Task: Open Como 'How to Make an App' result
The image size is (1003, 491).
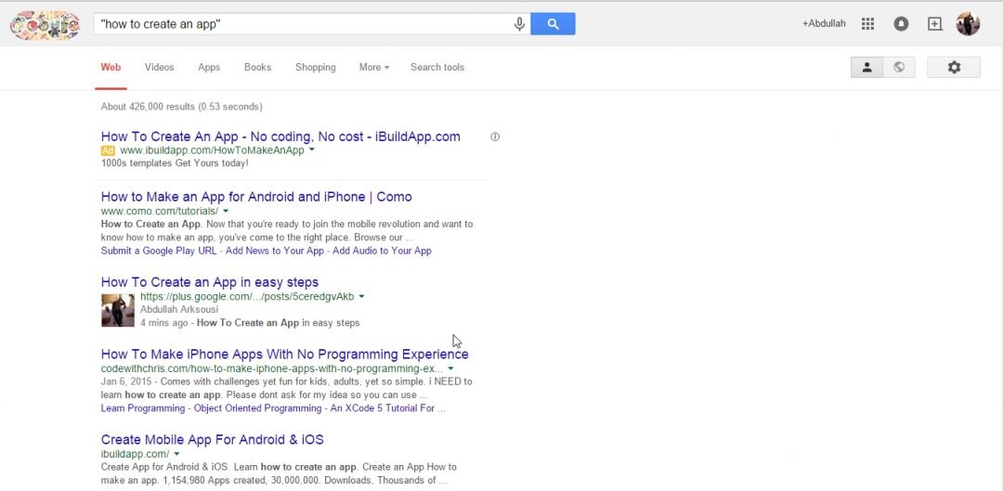Action: coord(256,197)
